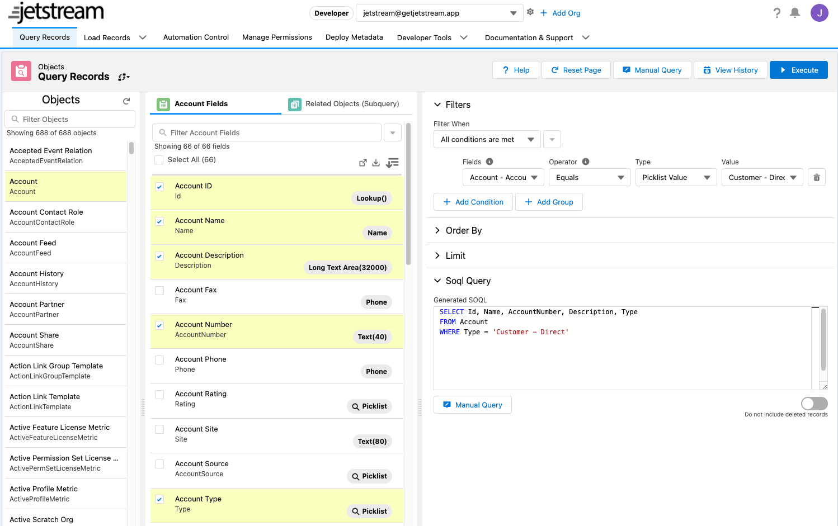Click Add Condition
The height and width of the screenshot is (526, 838).
coord(473,202)
